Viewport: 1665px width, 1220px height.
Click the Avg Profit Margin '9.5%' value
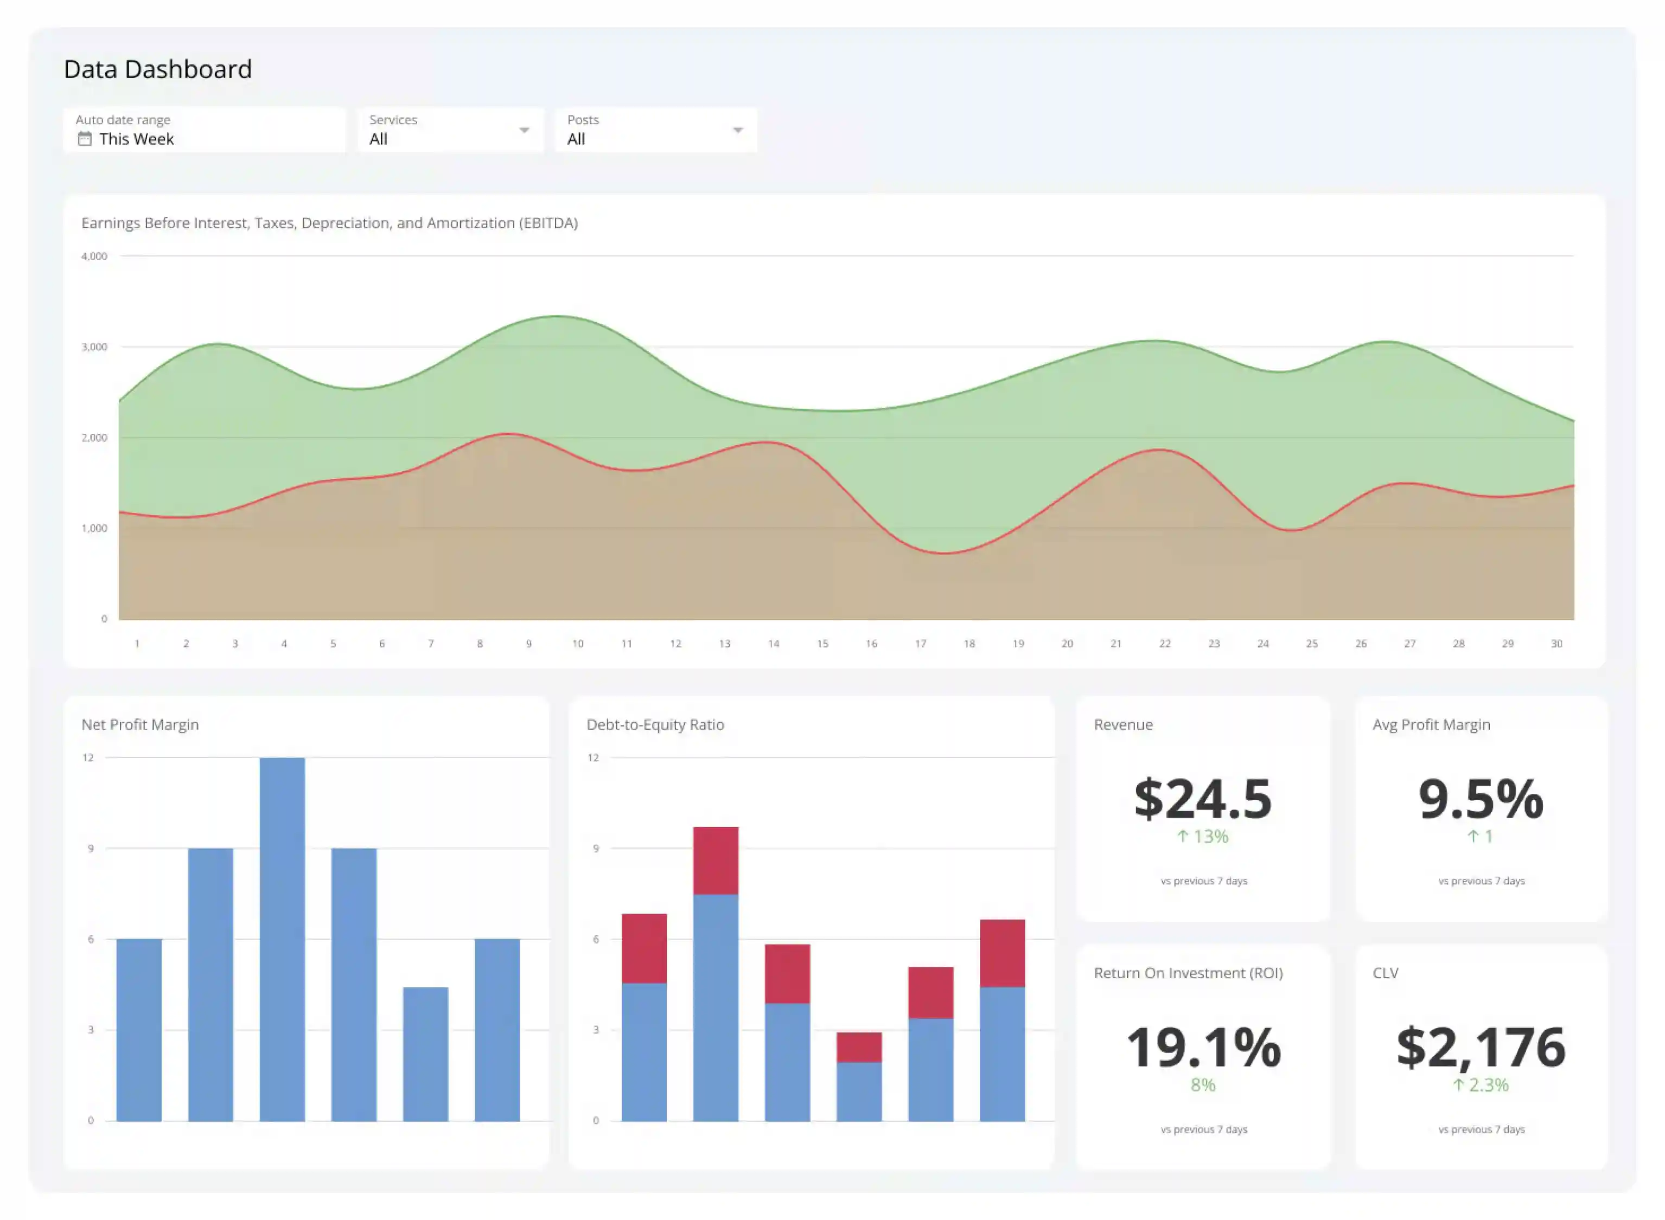[1482, 800]
